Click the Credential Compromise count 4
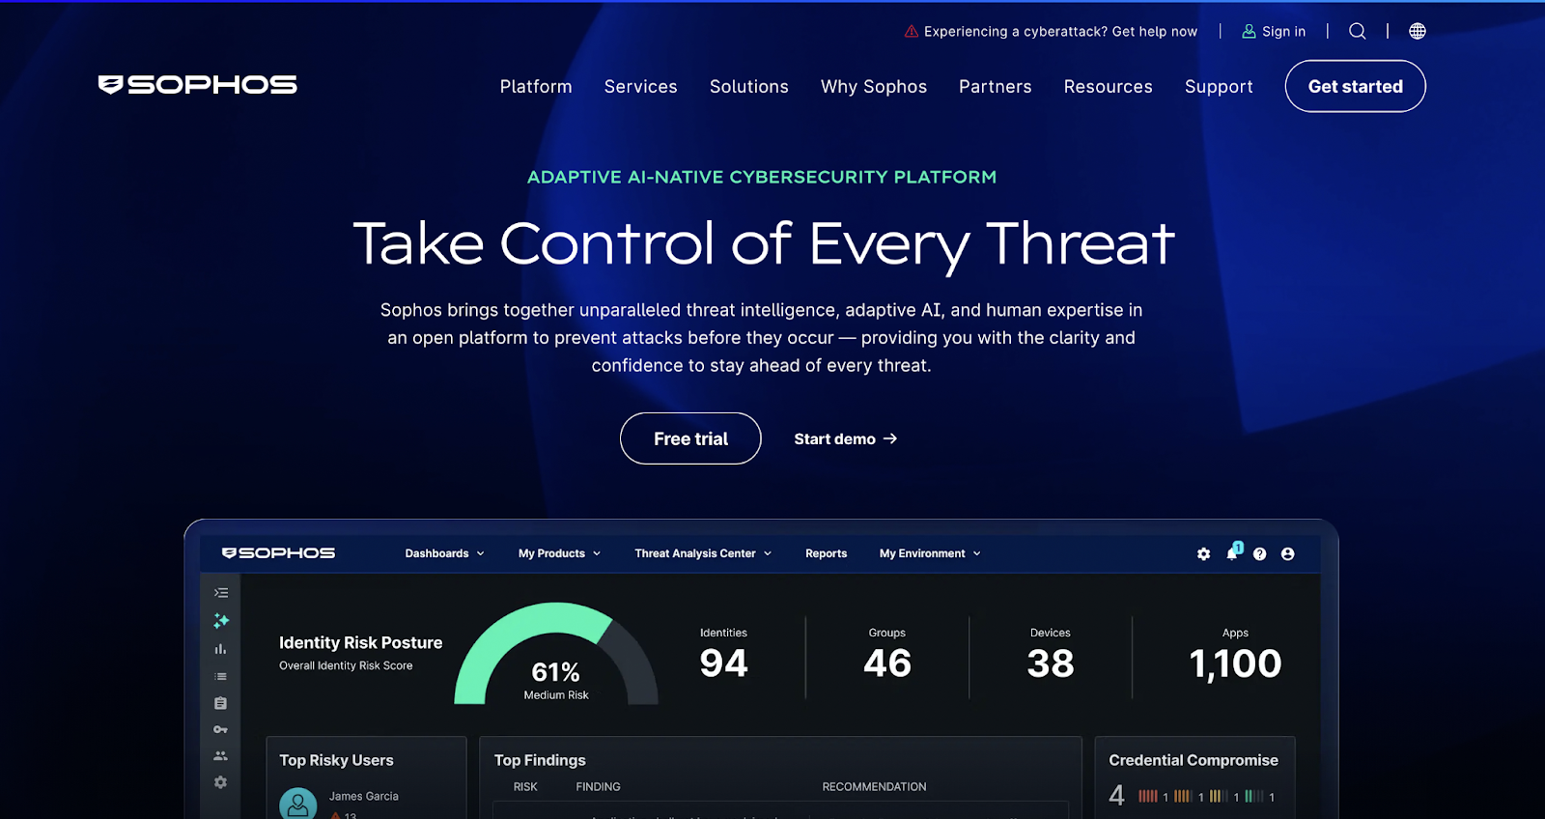 [x=1116, y=796]
